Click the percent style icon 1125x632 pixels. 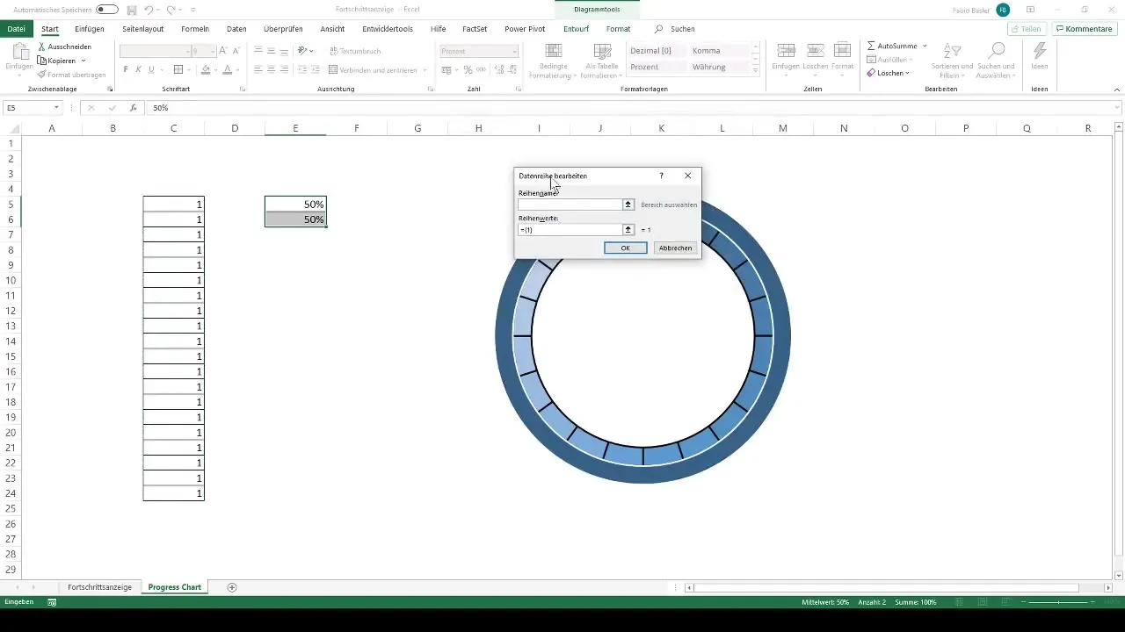468,69
